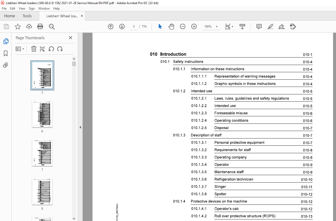Open the Sign menu
336x221 pixels.
pyautogui.click(x=32, y=9)
